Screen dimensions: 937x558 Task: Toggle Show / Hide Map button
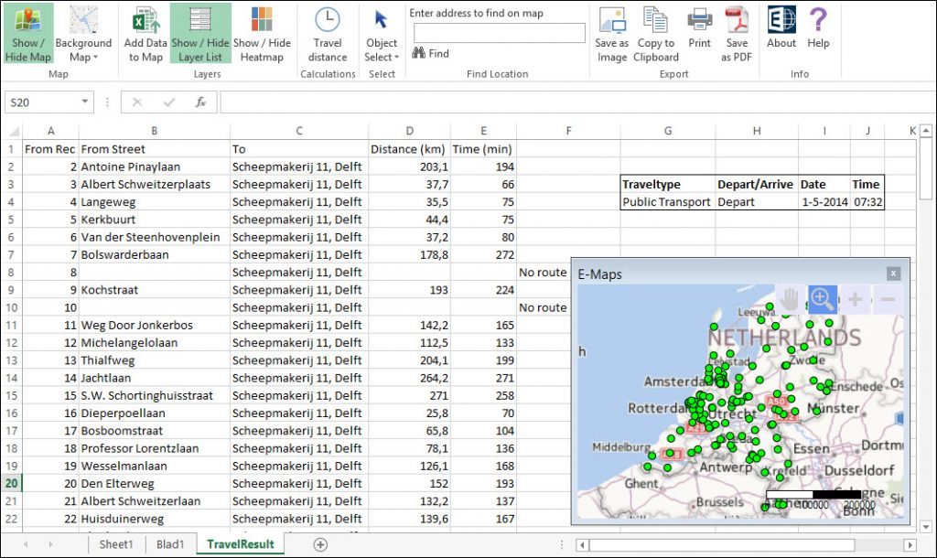[x=28, y=34]
